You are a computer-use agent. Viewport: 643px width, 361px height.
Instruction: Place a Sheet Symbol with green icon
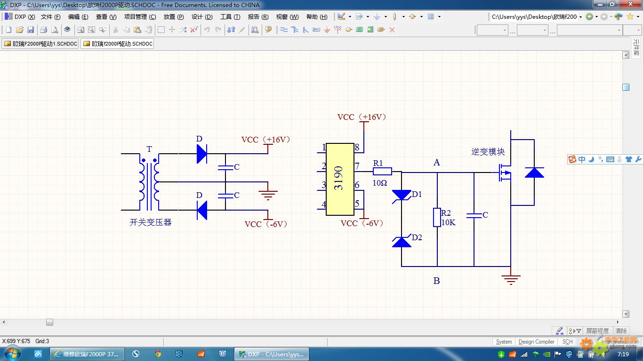[x=360, y=30]
